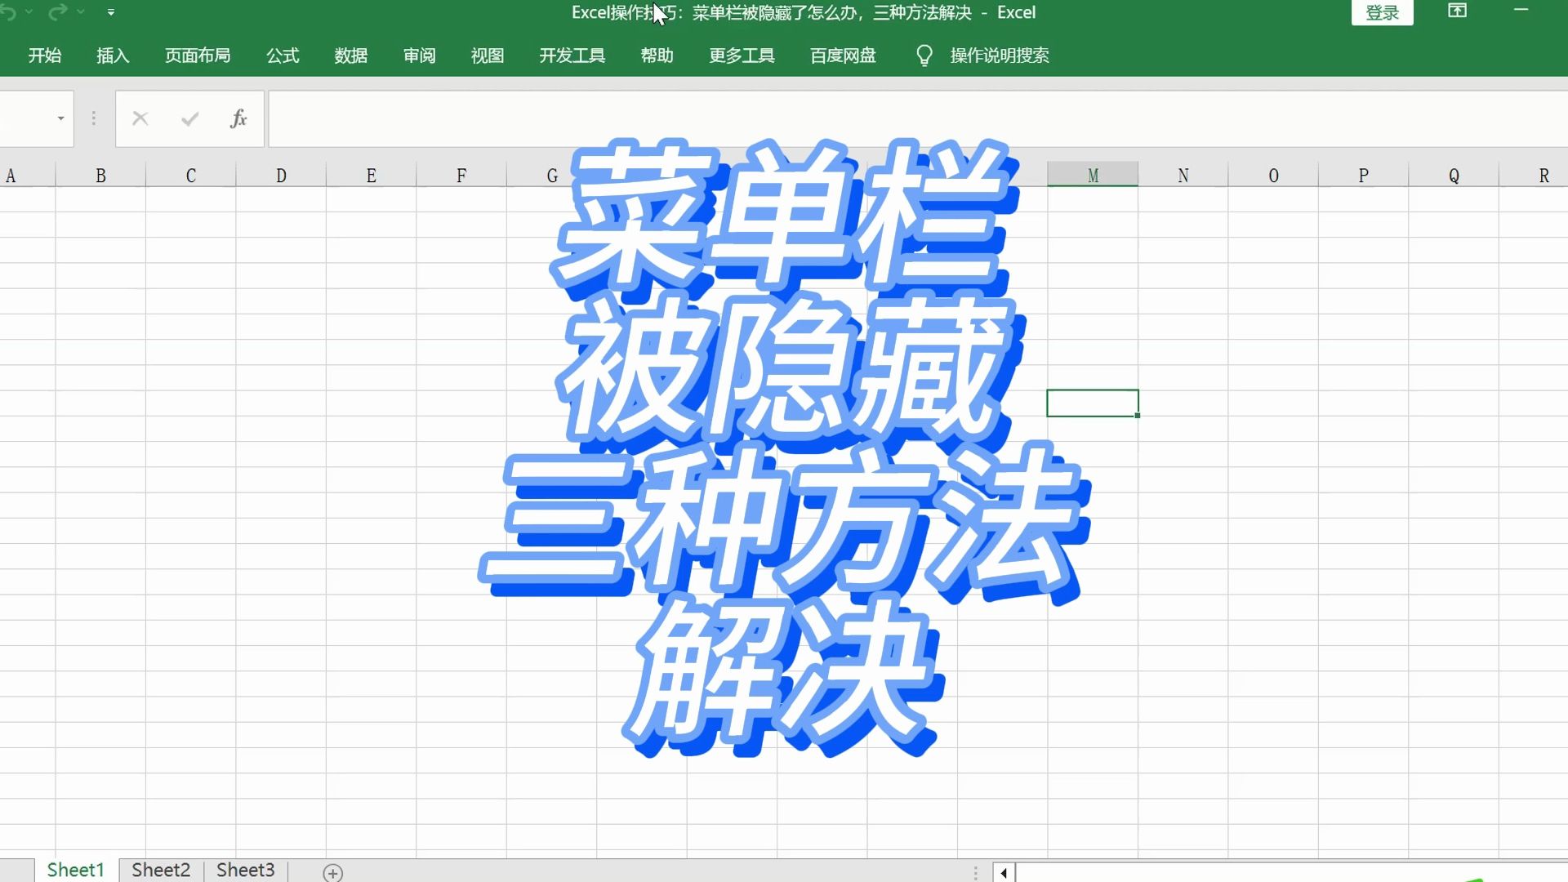This screenshot has width=1568, height=882.
Task: Click the Cancel X formula icon
Action: pyautogui.click(x=140, y=119)
